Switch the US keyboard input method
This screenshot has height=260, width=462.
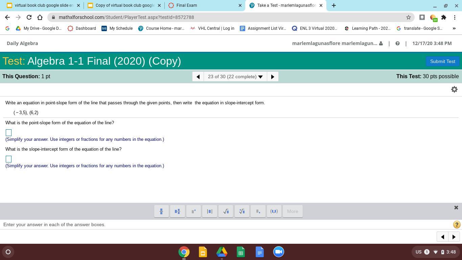point(418,252)
